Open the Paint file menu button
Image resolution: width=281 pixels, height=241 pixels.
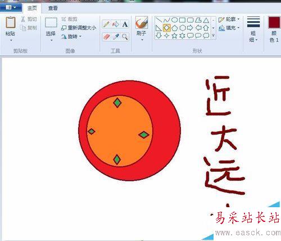click(x=11, y=7)
